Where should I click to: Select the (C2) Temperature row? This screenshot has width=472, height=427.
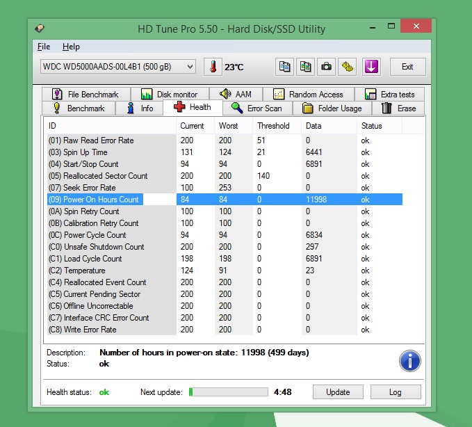[x=225, y=270]
